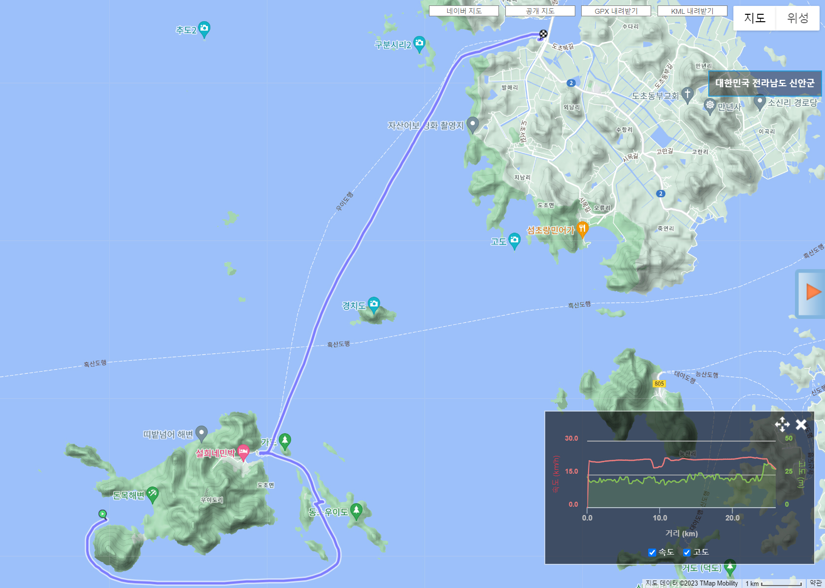The width and height of the screenshot is (825, 588).
Task: Download track via GPX 내려받기
Action: point(616,11)
